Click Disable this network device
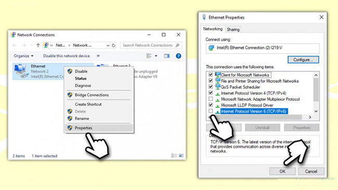The width and height of the screenshot is (338, 190). tap(67, 56)
